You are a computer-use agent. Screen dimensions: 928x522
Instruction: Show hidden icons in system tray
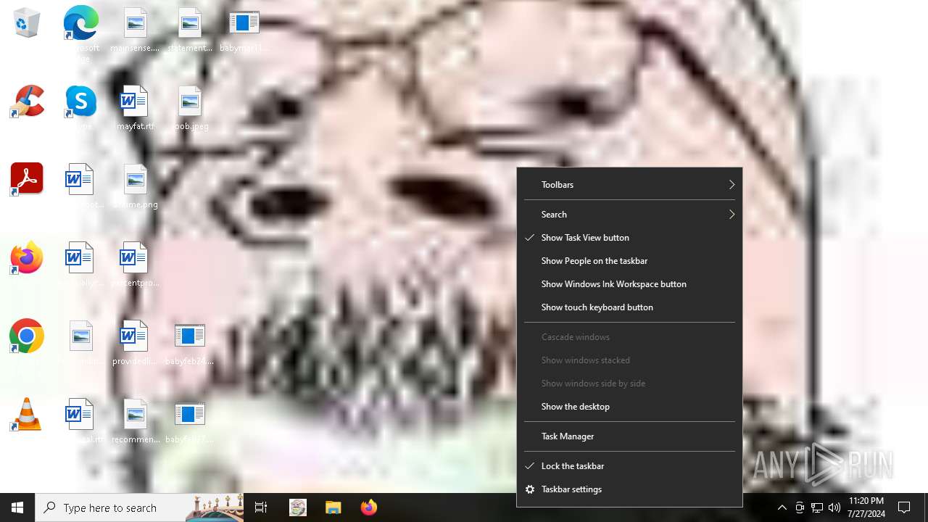(782, 507)
